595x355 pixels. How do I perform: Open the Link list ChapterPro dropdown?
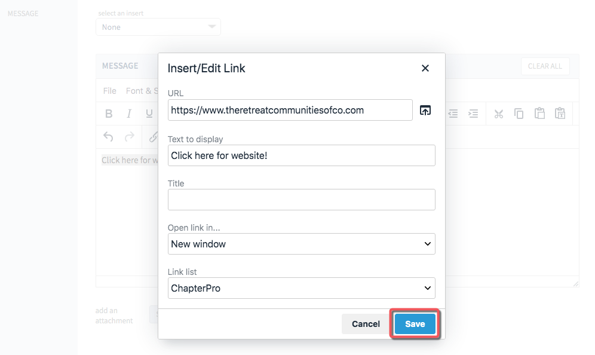301,288
